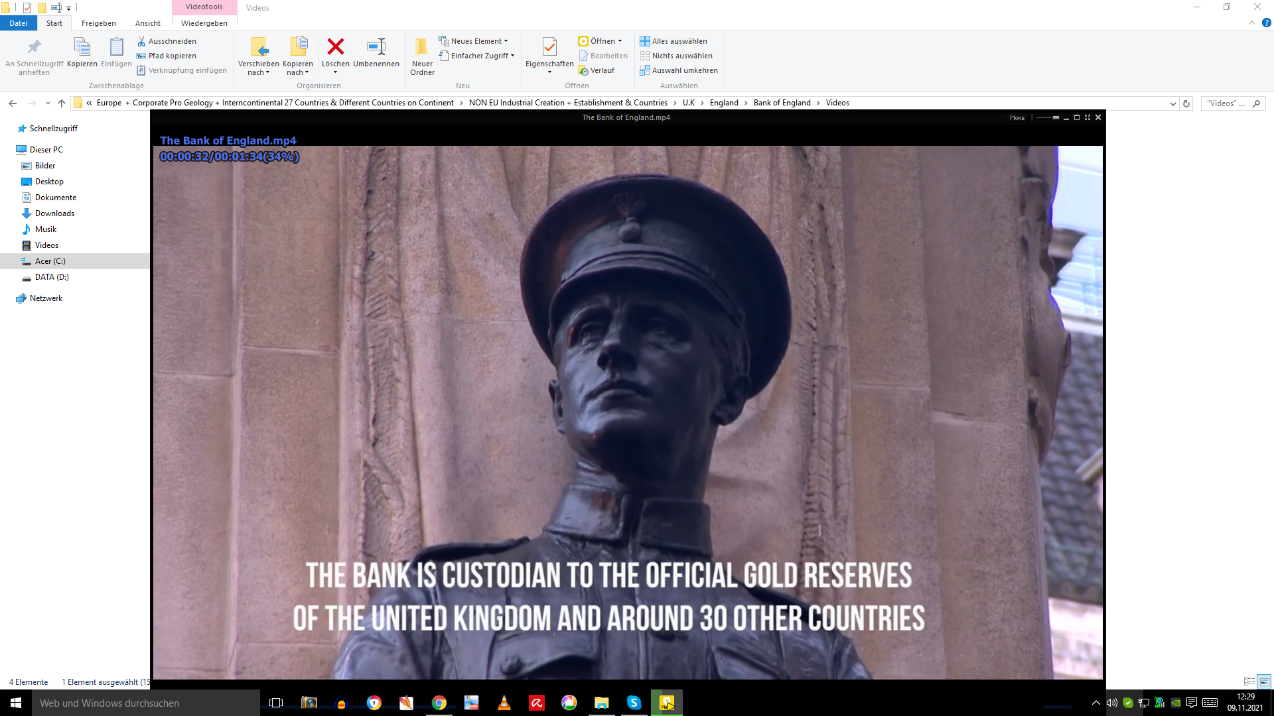
Task: Switch Explorer to large thumbnails view icon
Action: click(x=1264, y=682)
